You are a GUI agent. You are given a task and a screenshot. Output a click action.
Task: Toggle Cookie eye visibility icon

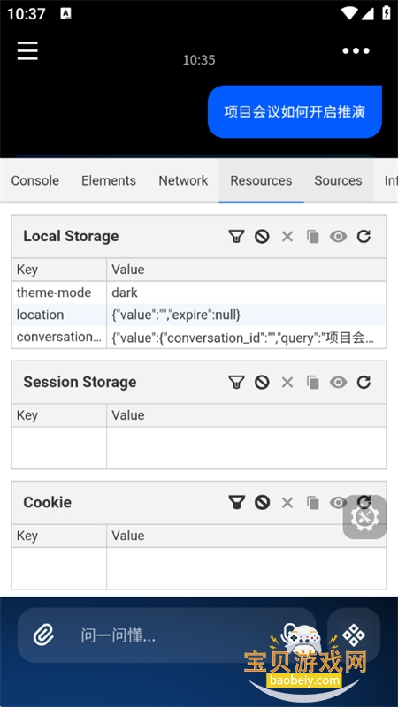[338, 502]
